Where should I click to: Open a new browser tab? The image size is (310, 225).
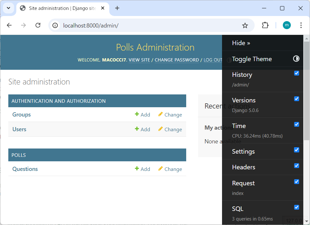[x=117, y=8]
